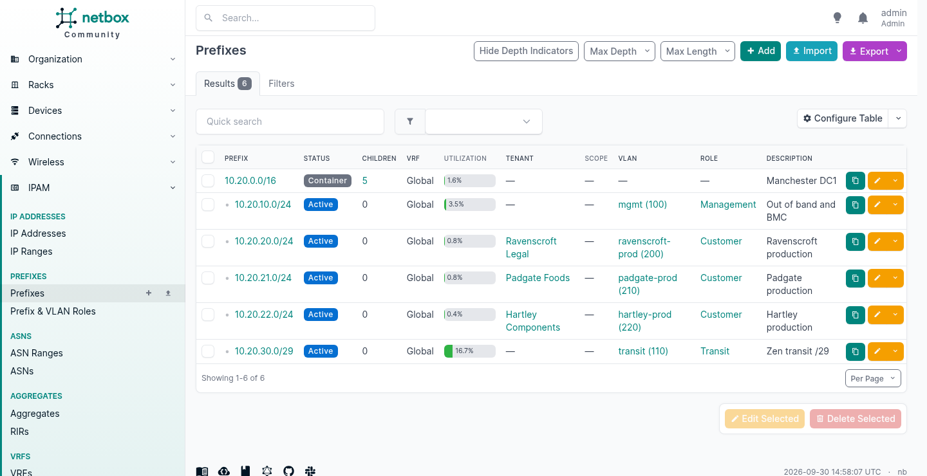
Task: Check the 10.20.22.0/24 row checkbox
Action: pyautogui.click(x=208, y=315)
